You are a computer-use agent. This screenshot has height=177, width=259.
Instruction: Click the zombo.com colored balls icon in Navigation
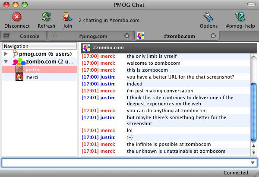coord(19,62)
